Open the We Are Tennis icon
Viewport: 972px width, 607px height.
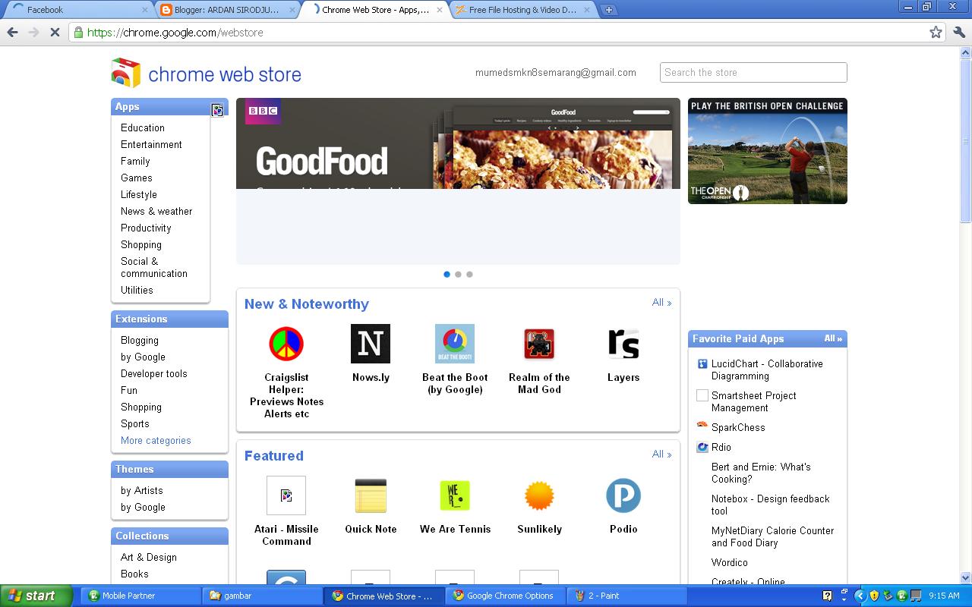(x=455, y=495)
